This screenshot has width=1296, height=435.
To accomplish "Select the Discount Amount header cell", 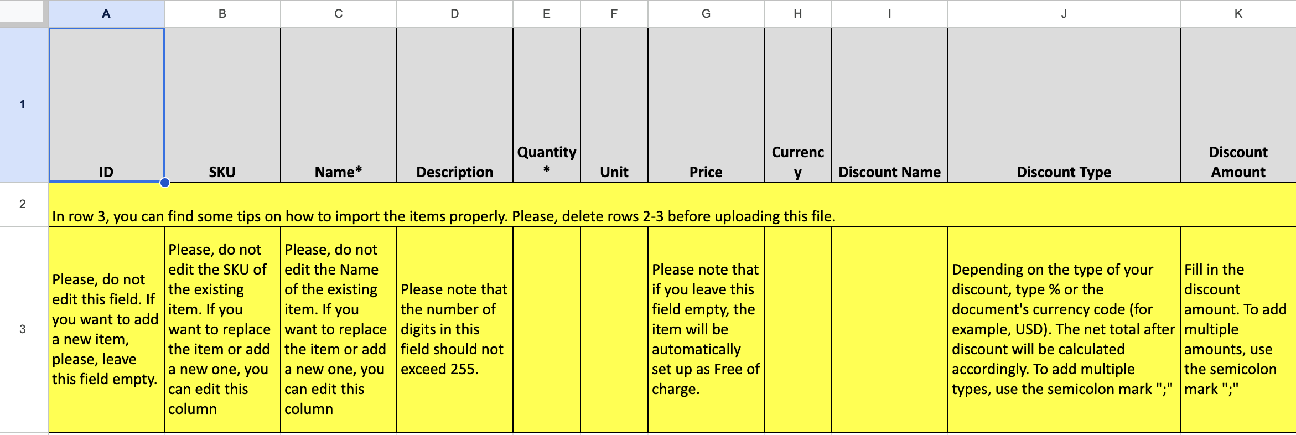I will [x=1238, y=105].
